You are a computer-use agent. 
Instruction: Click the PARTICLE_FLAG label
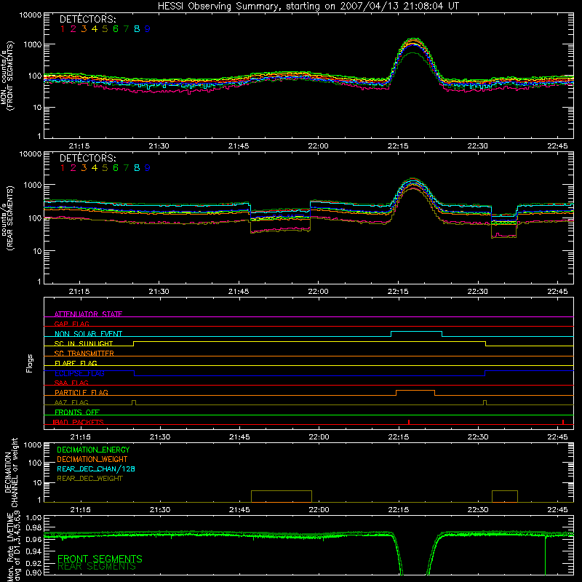81,392
